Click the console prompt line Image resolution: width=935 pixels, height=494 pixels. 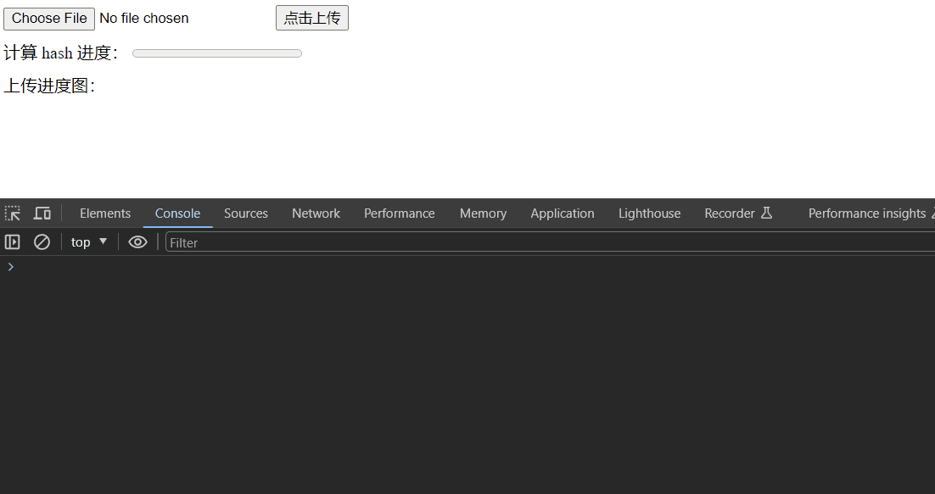[467, 267]
